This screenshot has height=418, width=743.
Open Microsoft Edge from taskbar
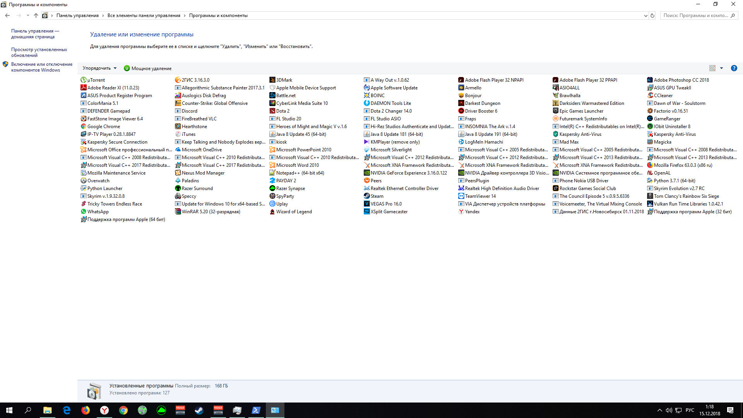pyautogui.click(x=66, y=410)
